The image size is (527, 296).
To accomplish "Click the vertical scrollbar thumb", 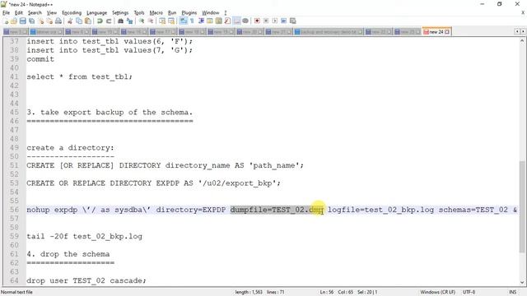I will click(522, 206).
